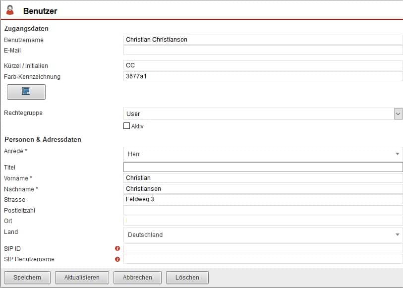Expand the Anrede dropdown
This screenshot has width=403, height=288.
[x=263, y=154]
